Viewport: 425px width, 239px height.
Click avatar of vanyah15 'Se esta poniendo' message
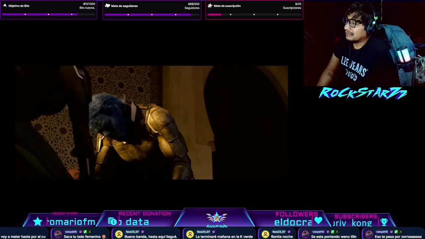coord(305,234)
